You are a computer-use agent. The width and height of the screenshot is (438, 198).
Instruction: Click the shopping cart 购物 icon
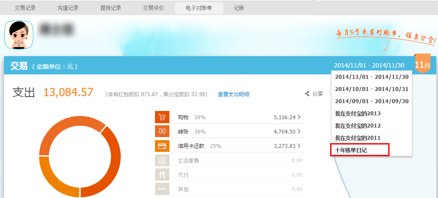click(162, 117)
